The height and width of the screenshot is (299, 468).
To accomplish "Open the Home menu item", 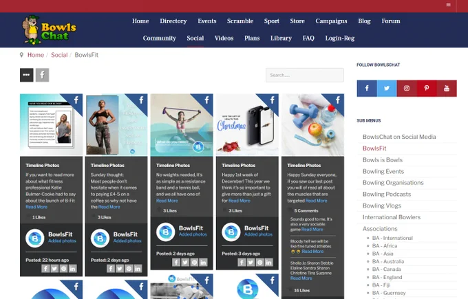I will (140, 21).
